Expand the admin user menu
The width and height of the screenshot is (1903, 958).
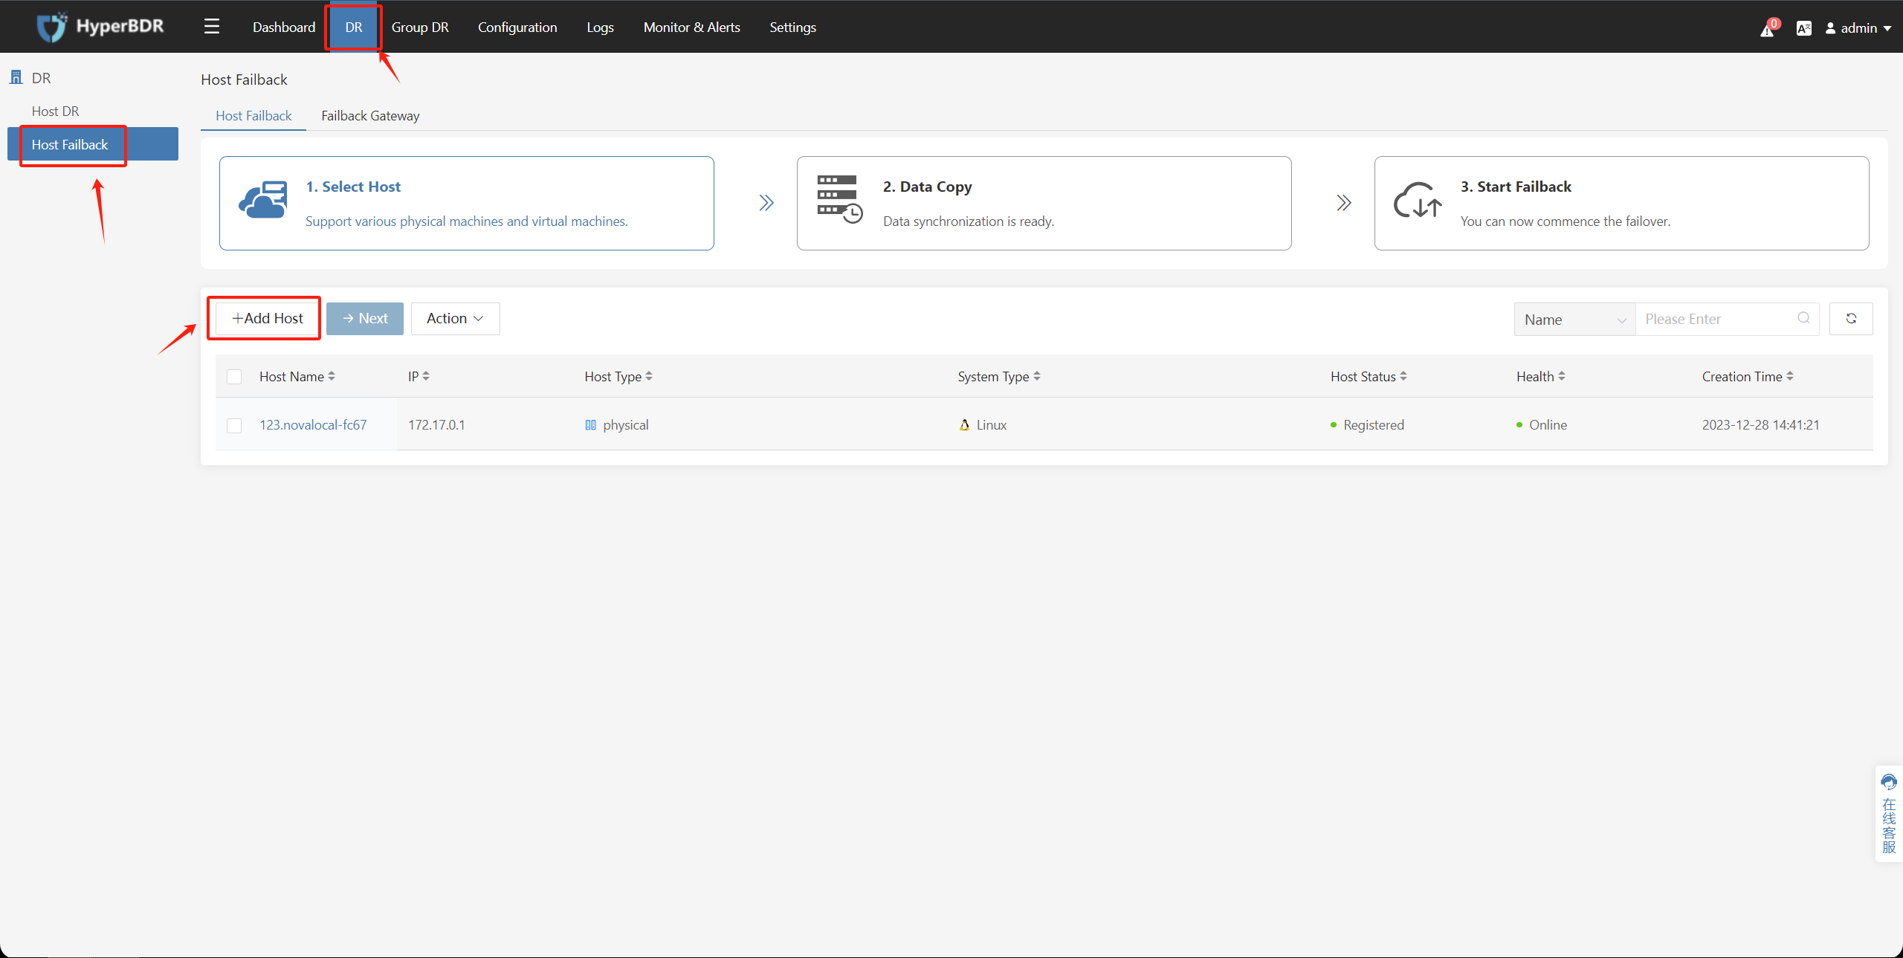pyautogui.click(x=1858, y=27)
